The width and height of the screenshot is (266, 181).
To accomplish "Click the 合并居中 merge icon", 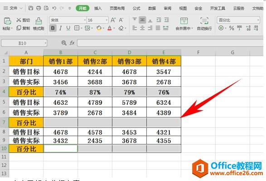I will 184,21.
